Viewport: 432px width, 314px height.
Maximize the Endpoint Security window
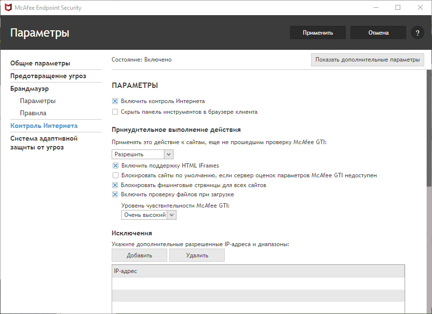pos(398,7)
